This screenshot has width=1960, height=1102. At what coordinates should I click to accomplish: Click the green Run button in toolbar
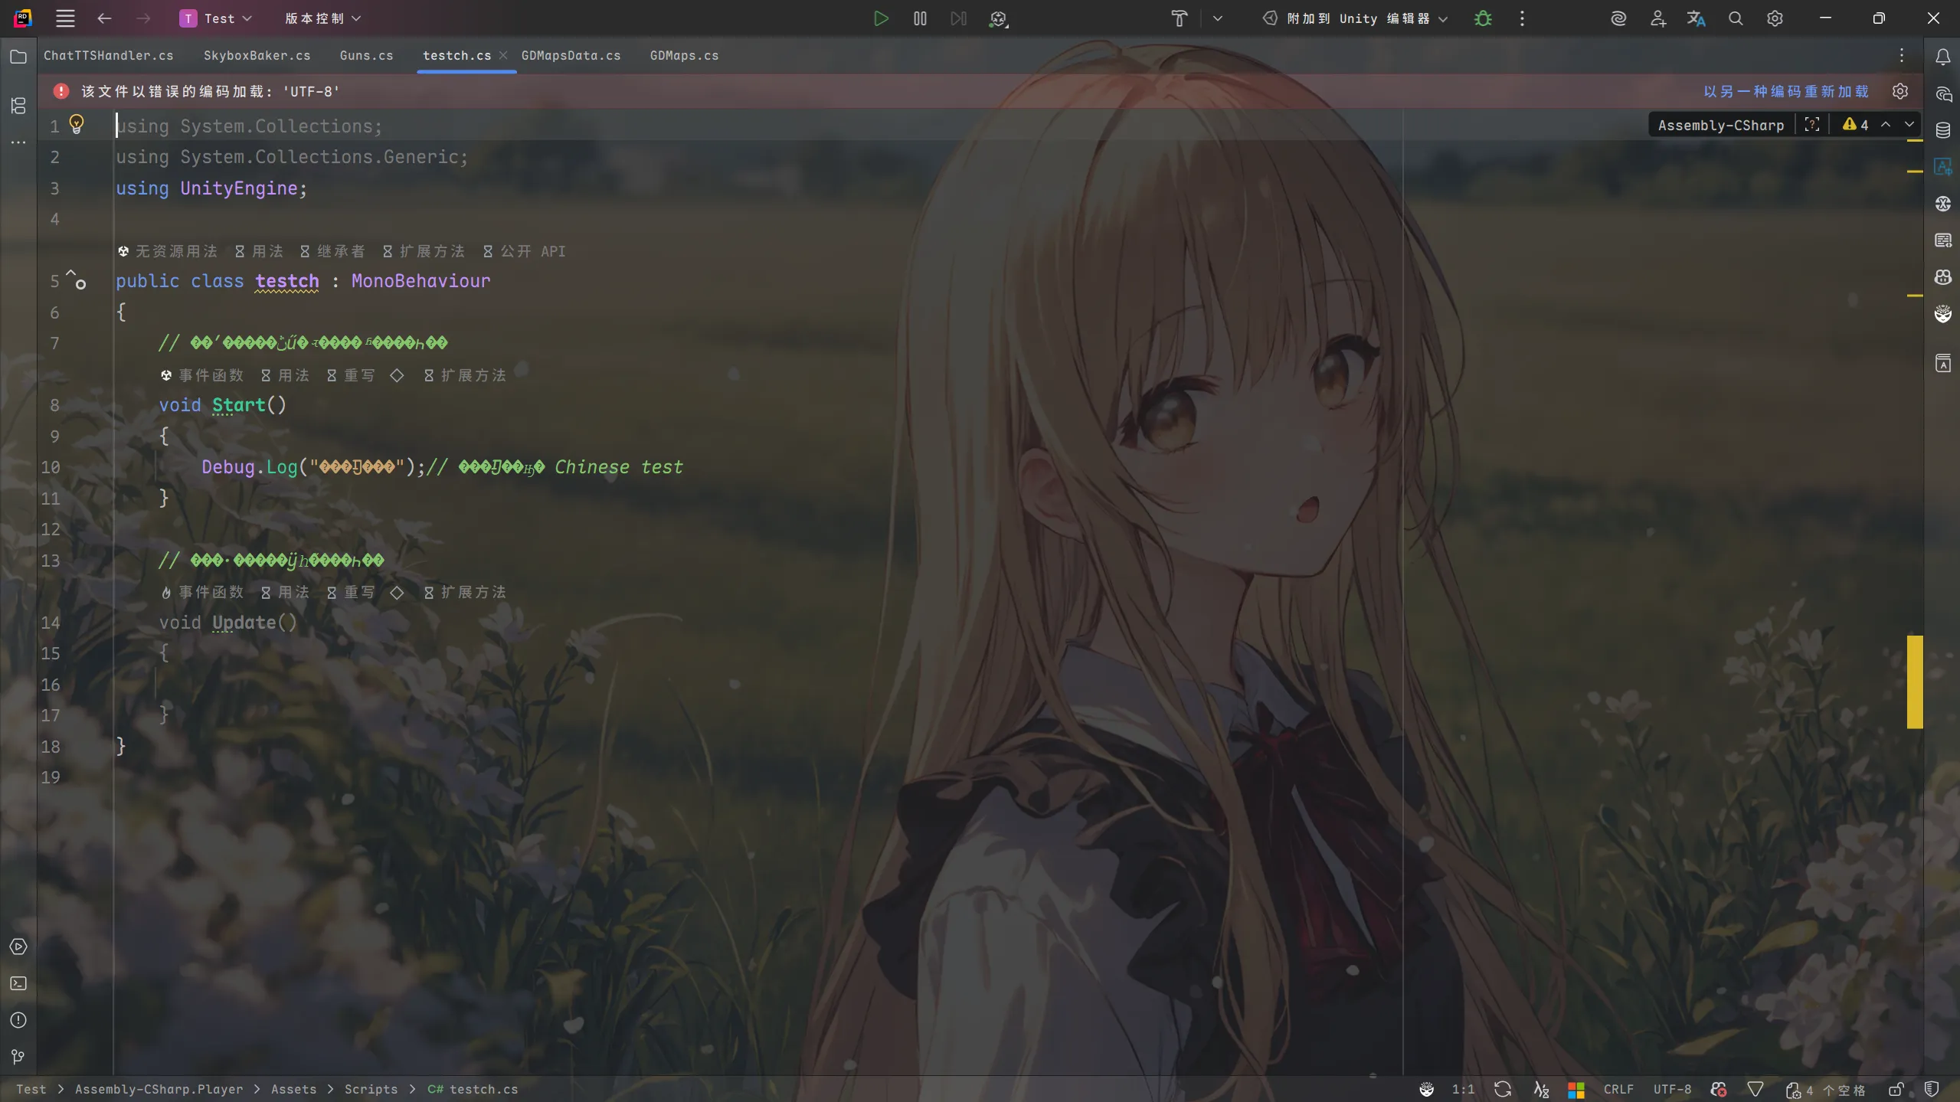[x=879, y=18]
